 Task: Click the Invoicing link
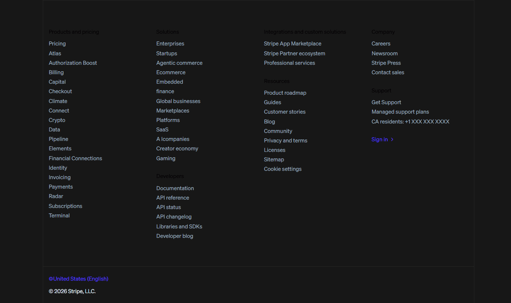click(59, 177)
